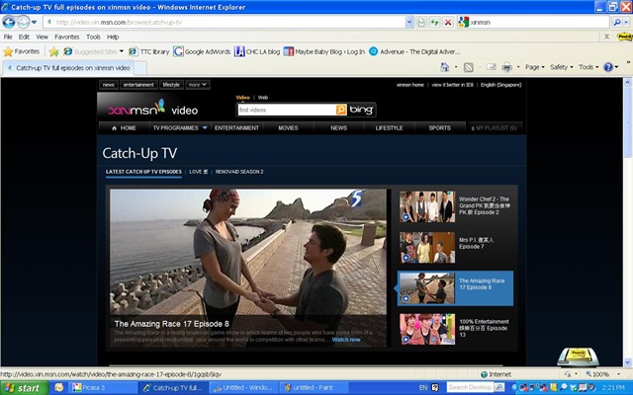
Task: Open the Wonder Chef 2 Episode 2 thumbnail
Action: point(427,206)
